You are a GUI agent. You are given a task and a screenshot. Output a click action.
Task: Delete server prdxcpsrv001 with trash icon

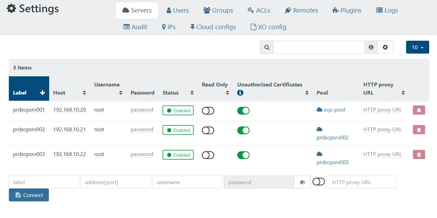(419, 110)
